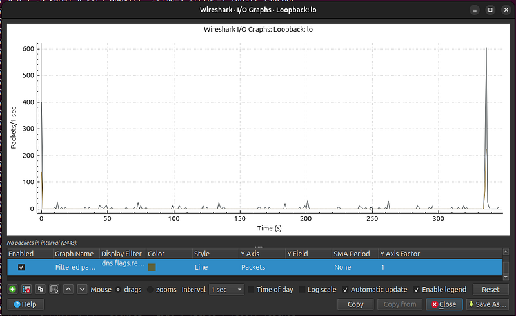Viewport: 516px width, 316px height.
Task: Click the Y Axis column header
Action: [x=263, y=254]
